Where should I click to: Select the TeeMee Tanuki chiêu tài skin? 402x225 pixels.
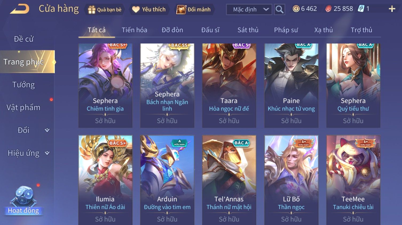[x=353, y=180]
